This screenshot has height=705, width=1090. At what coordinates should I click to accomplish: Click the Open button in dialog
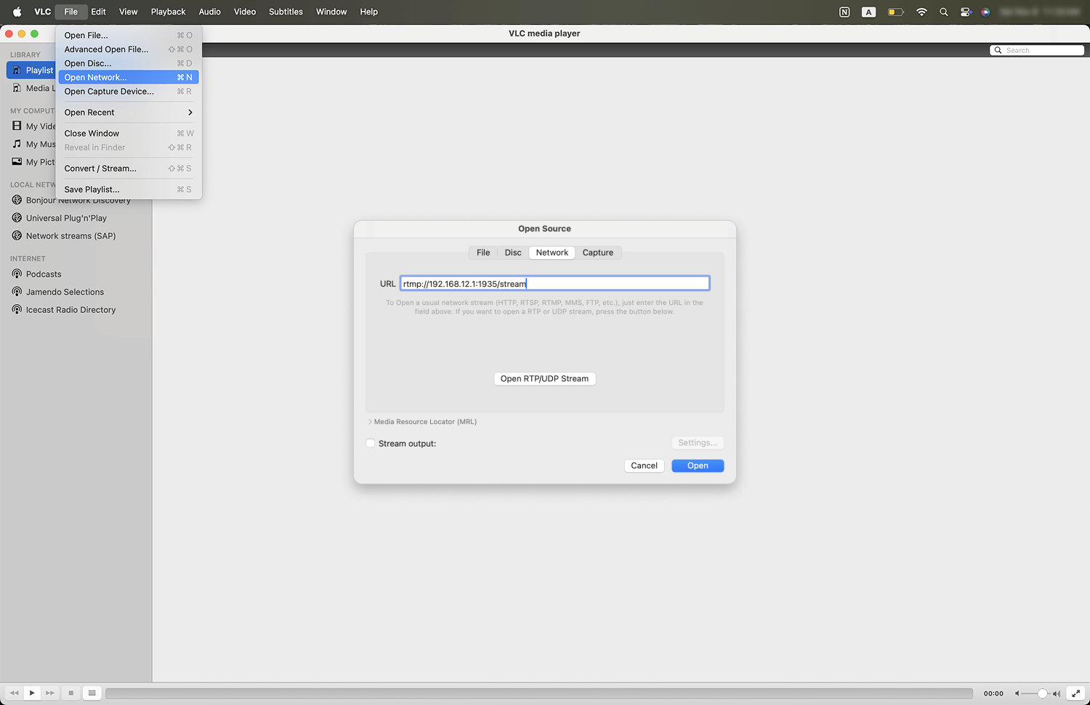tap(698, 465)
